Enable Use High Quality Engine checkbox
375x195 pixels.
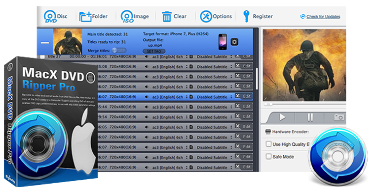click(x=268, y=144)
